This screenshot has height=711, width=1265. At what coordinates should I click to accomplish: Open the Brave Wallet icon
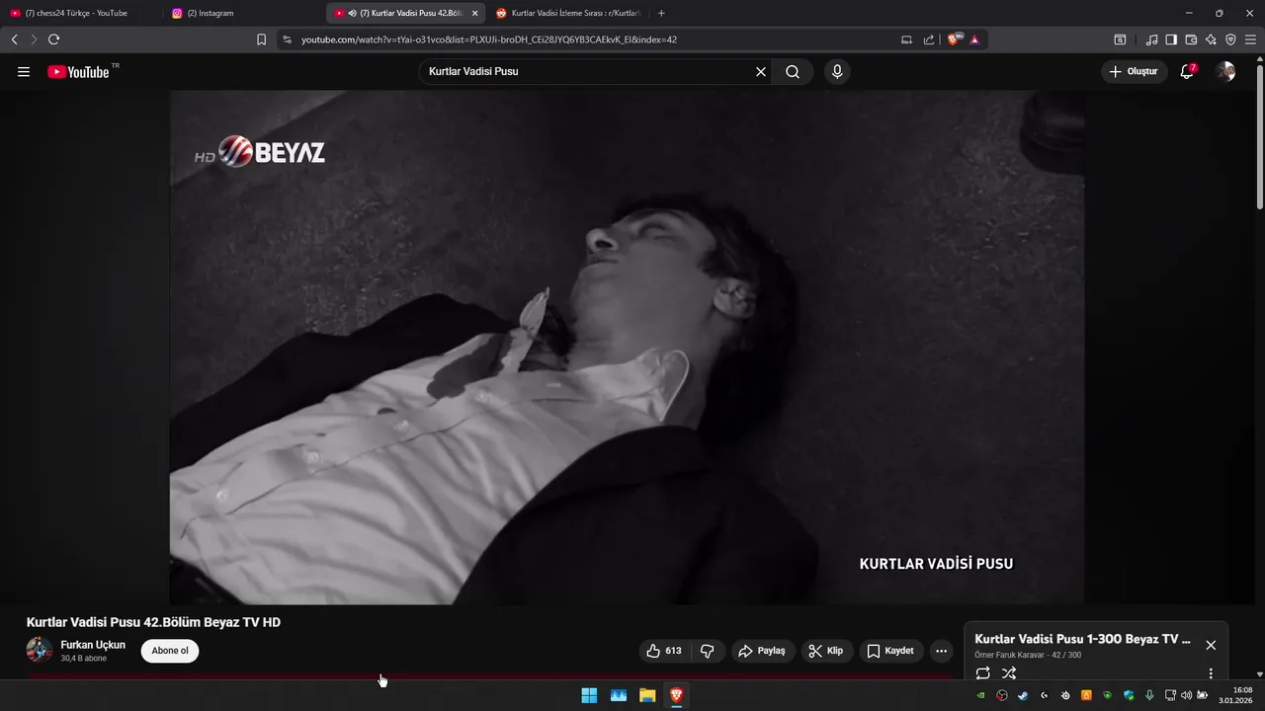click(x=1191, y=39)
